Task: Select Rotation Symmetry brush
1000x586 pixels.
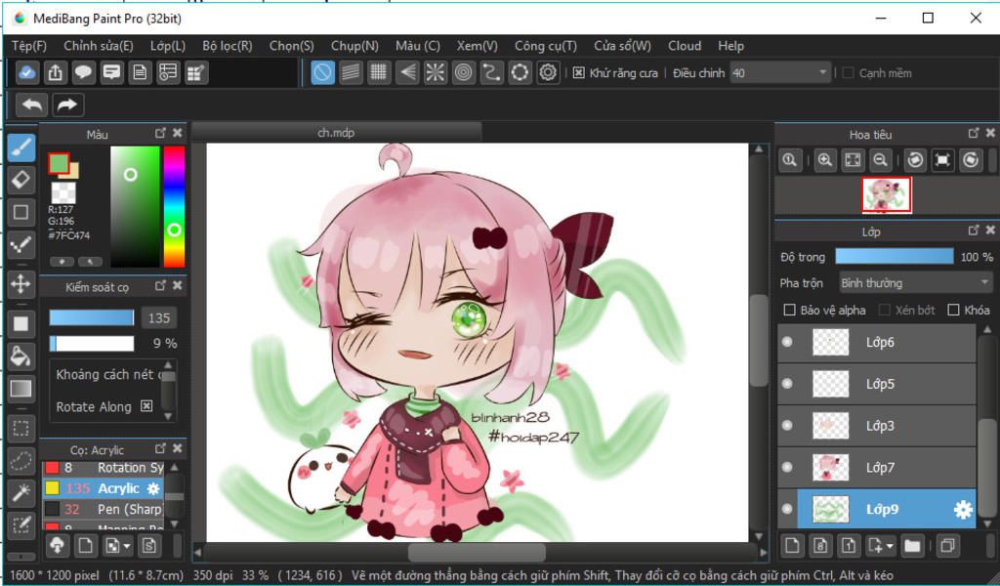Action: pos(104,468)
